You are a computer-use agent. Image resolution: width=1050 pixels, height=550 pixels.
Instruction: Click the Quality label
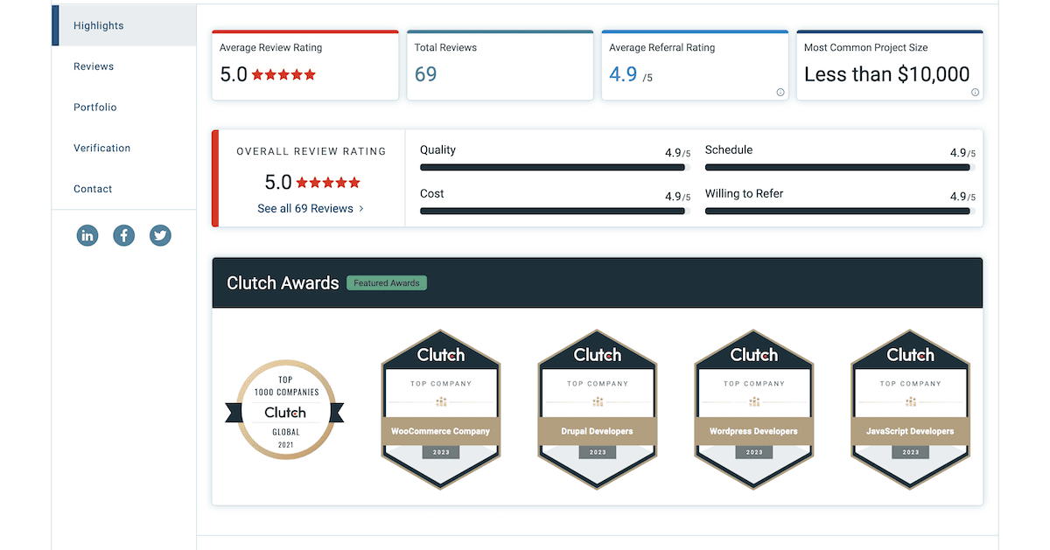pyautogui.click(x=437, y=150)
